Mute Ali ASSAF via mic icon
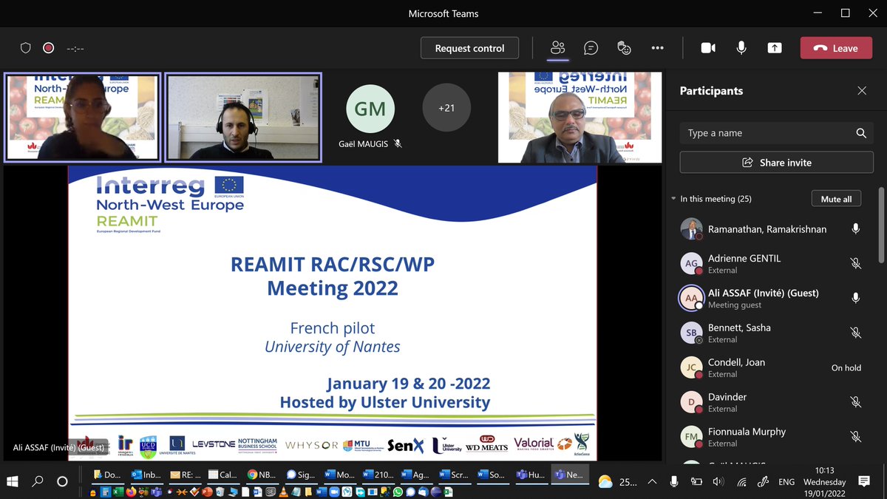Screen dimensions: 887x499 [x=855, y=298]
